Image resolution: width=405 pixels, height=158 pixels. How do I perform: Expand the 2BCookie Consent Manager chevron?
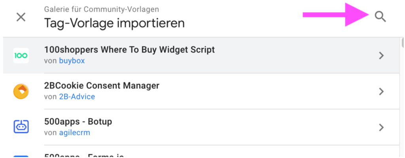coord(381,91)
